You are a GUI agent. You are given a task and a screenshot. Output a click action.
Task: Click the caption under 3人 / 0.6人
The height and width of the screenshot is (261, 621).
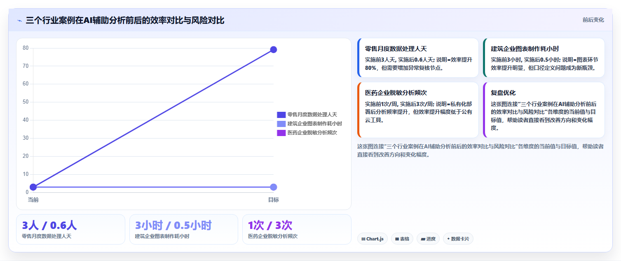[x=47, y=236]
